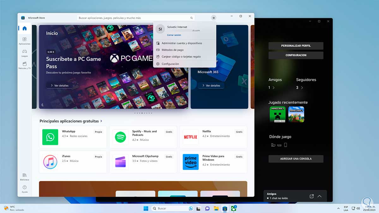Click Gratis badge on Prime Video card
Image resolution: width=379 pixels, height=213 pixels.
239,157
